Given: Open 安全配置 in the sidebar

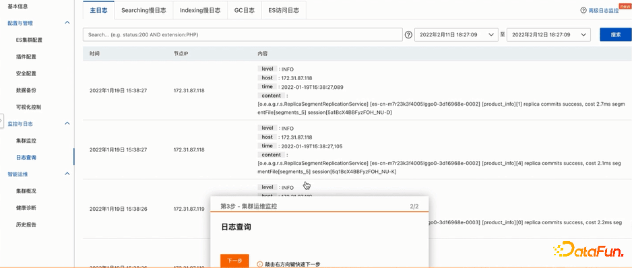Looking at the screenshot, I should [26, 74].
